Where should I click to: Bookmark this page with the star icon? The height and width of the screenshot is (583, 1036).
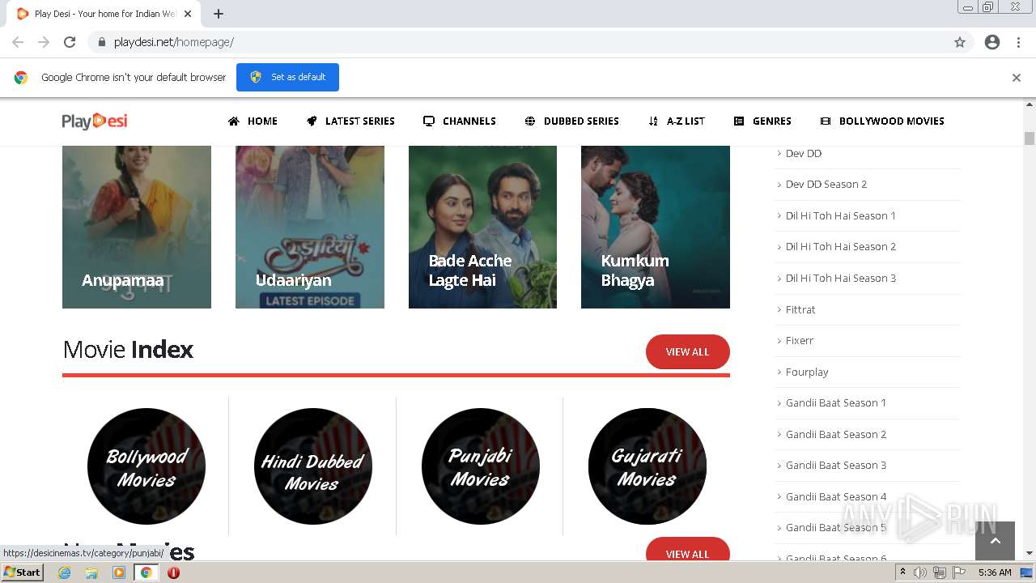coord(960,42)
